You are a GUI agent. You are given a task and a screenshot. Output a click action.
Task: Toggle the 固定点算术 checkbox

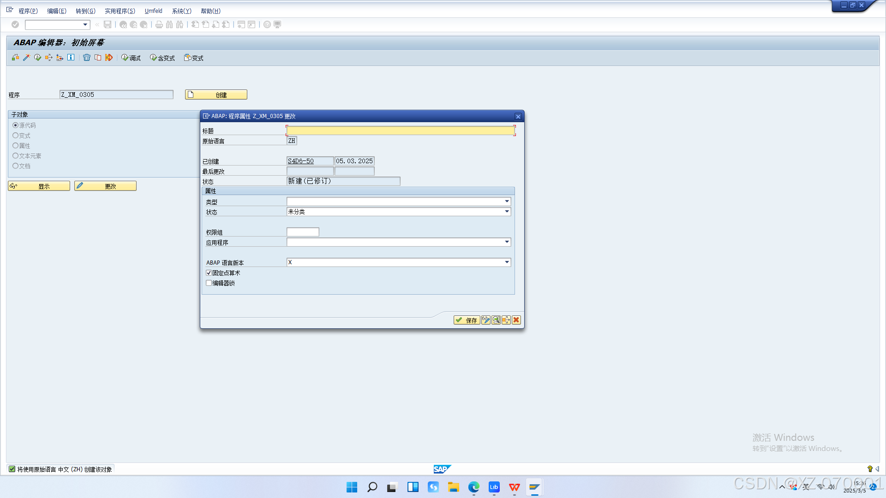pos(209,273)
